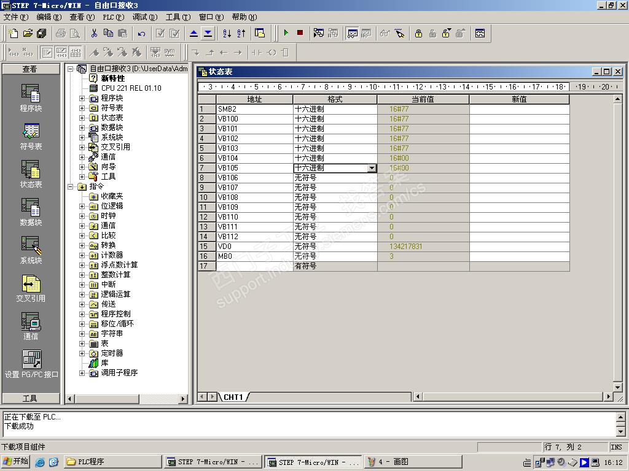This screenshot has width=629, height=471.
Task: Click the Download to PLC icon
Action: (208, 34)
